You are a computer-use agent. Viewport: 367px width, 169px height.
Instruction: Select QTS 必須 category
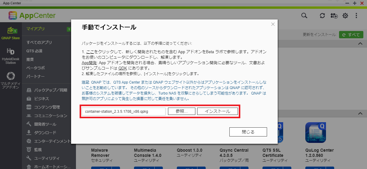34,51
